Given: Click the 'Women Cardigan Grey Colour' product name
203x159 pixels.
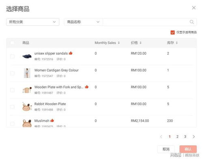Looking at the screenshot, I should 56,70.
